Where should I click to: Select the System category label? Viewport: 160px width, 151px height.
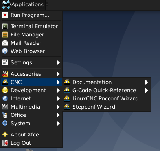coord(20,124)
